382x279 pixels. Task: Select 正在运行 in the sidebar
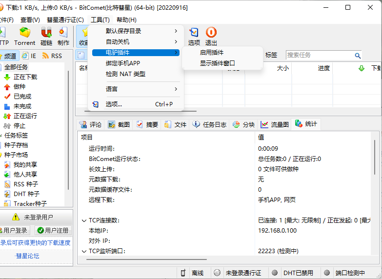pyautogui.click(x=20, y=116)
